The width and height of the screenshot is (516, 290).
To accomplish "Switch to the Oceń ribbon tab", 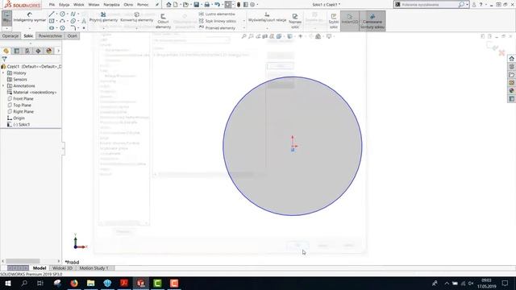I will [x=72, y=35].
